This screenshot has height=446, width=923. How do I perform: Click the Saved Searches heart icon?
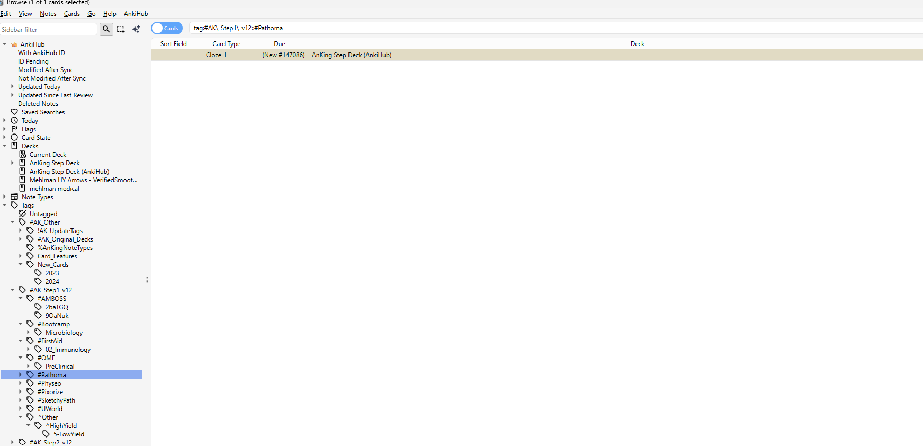[14, 112]
